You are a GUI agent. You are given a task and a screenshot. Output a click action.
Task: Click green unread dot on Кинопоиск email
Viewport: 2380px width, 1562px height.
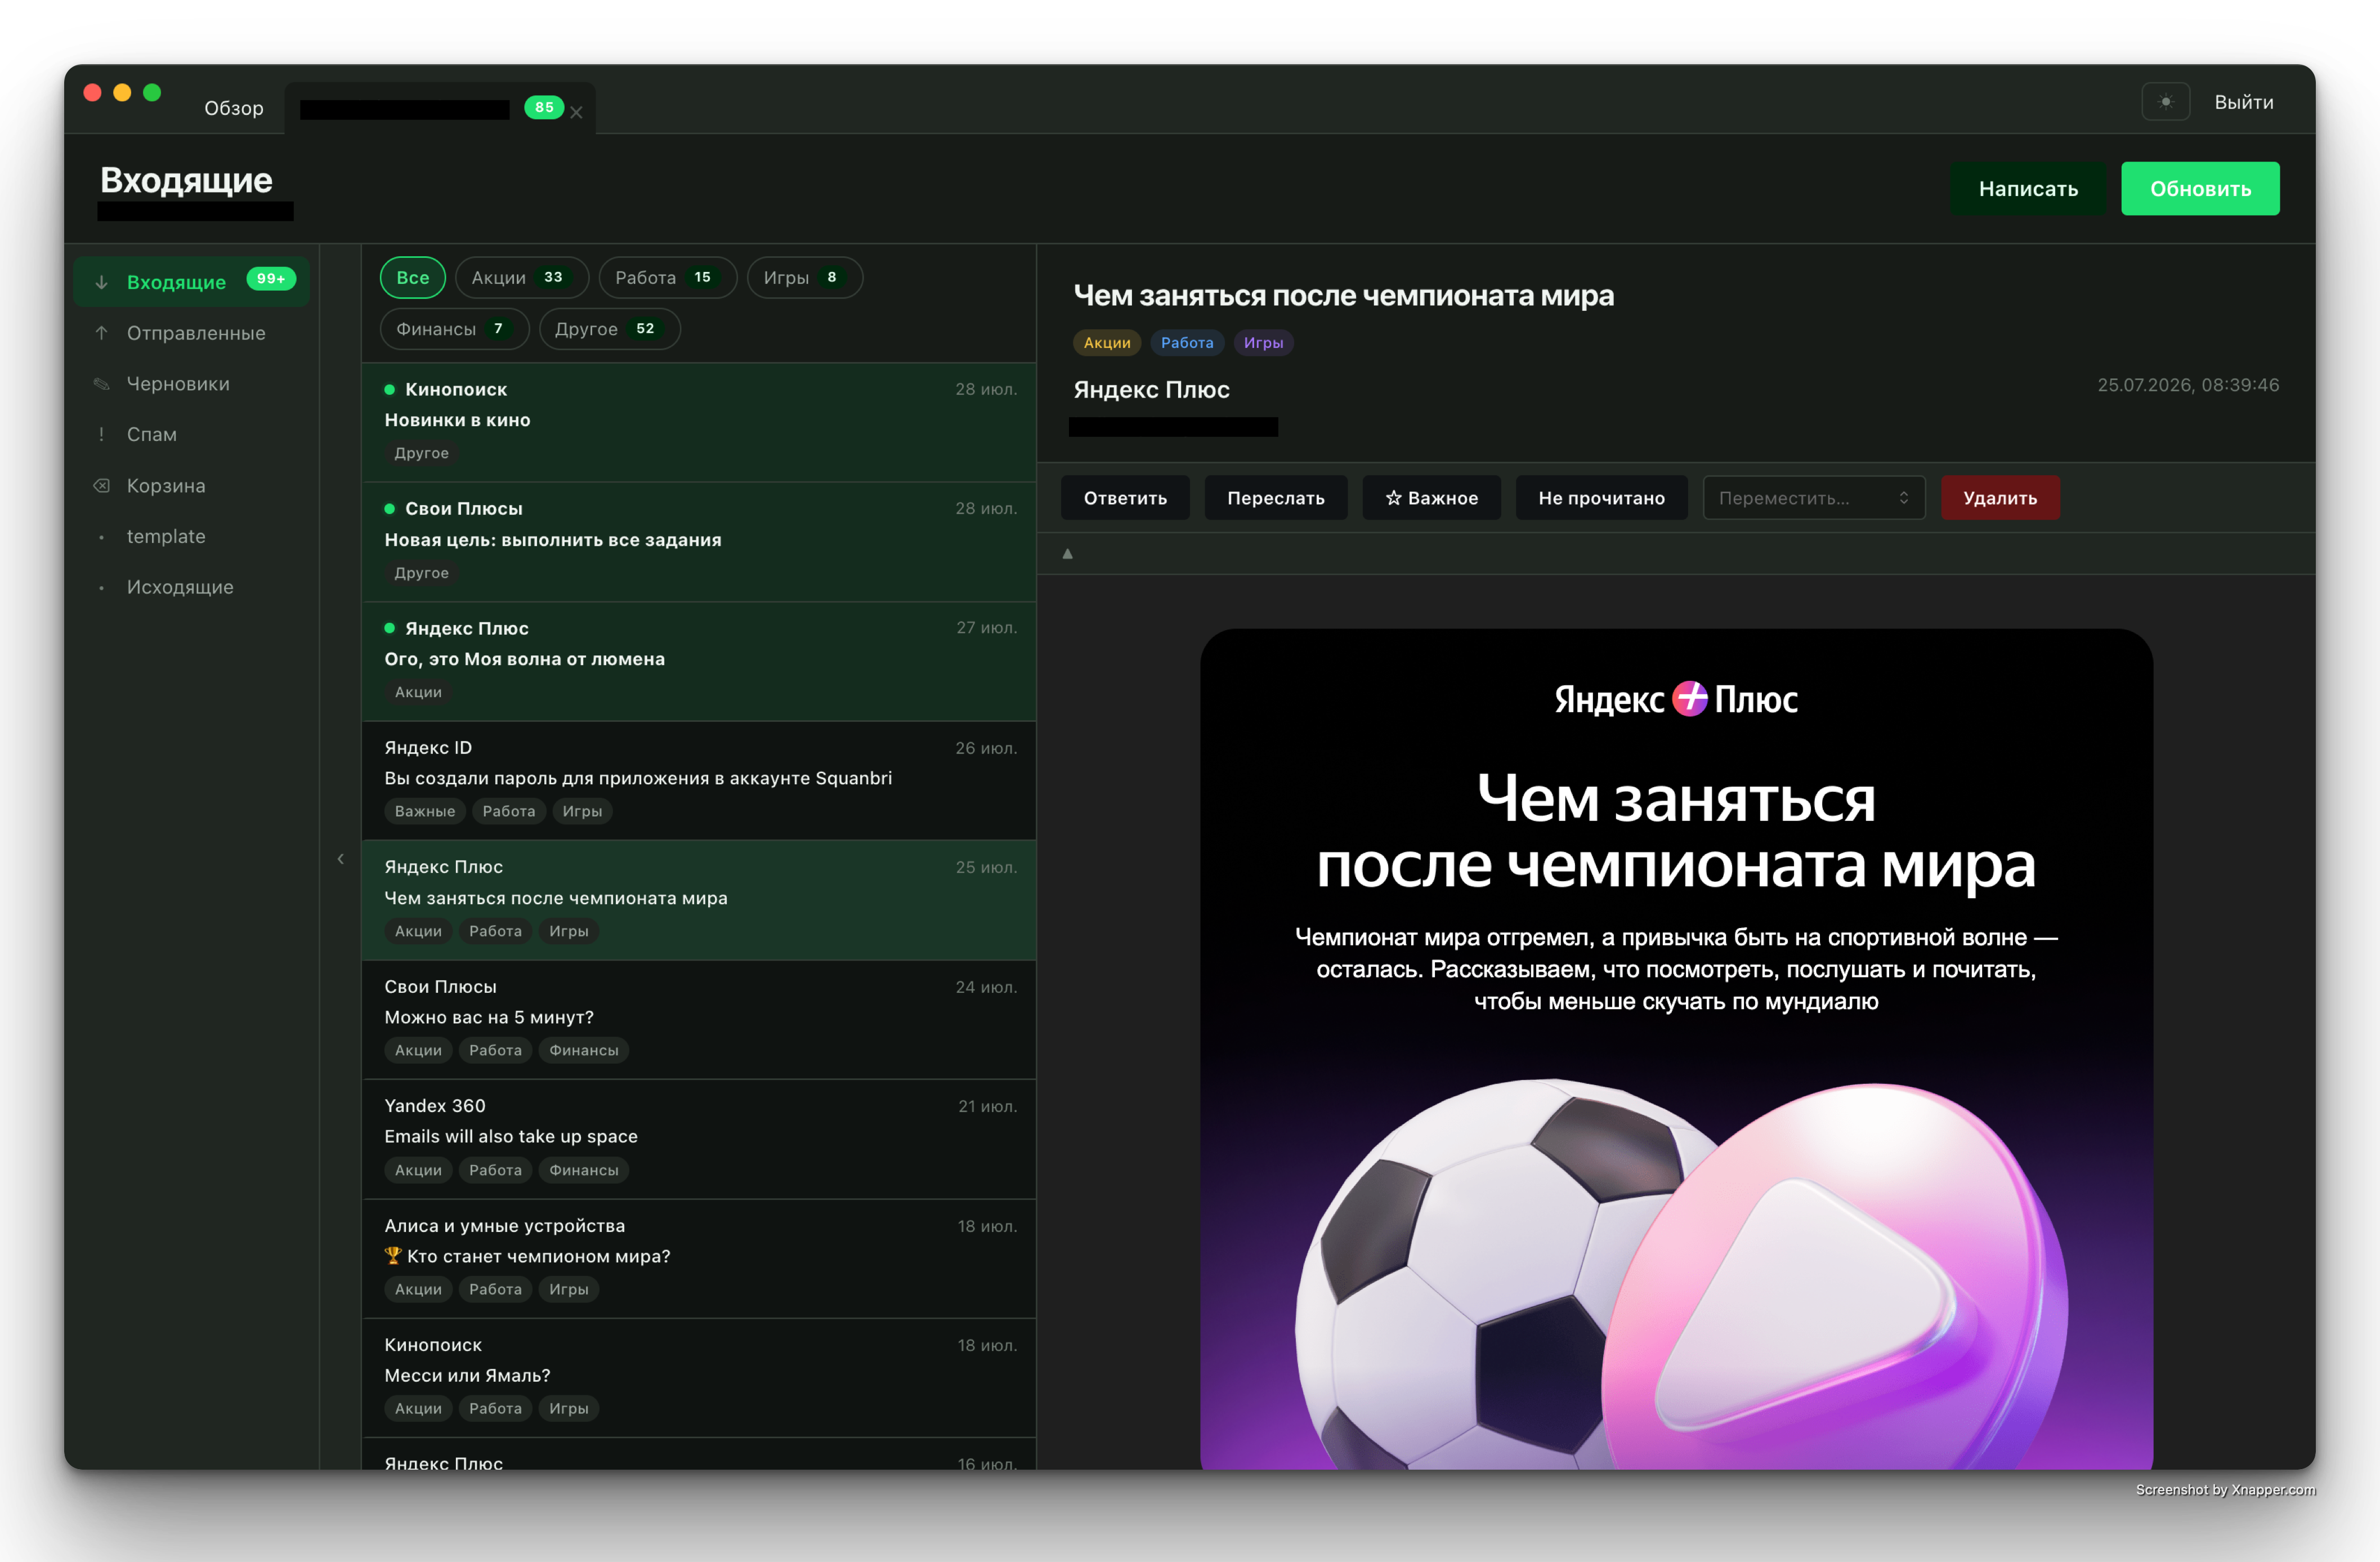click(390, 390)
